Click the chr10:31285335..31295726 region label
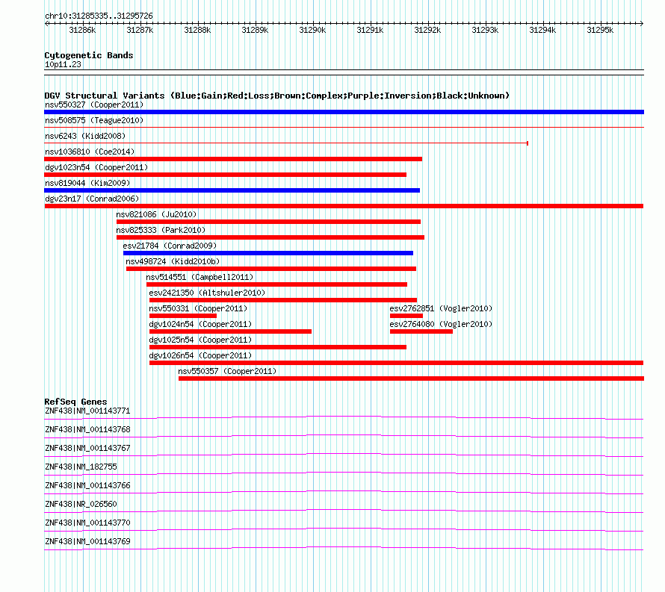 pos(99,16)
